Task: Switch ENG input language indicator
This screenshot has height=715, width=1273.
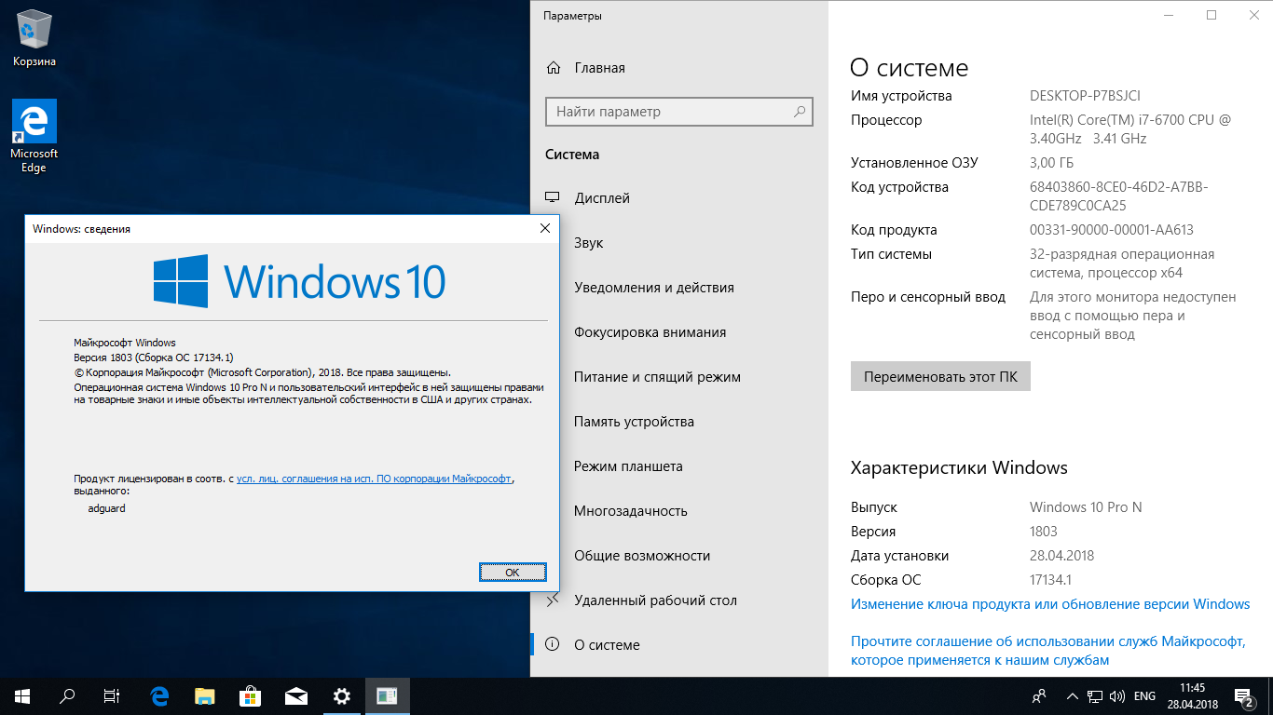Action: pos(1145,696)
